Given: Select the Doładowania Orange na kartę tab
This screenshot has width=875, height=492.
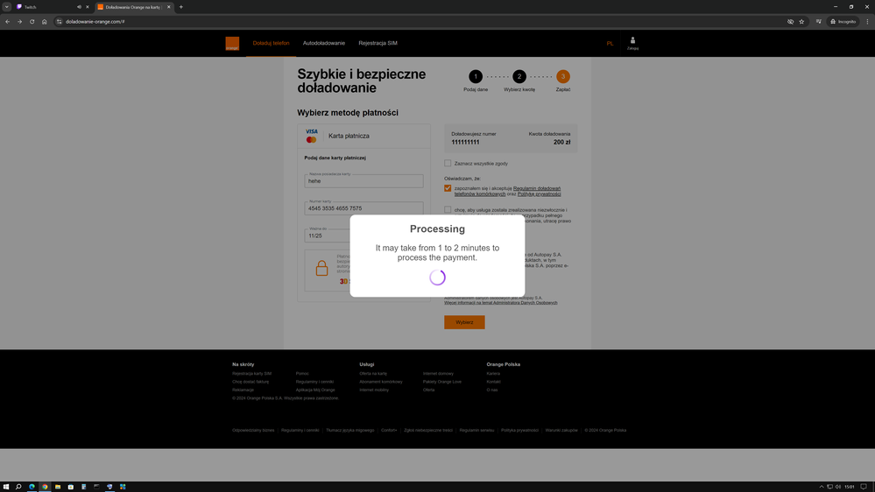Looking at the screenshot, I should [133, 7].
